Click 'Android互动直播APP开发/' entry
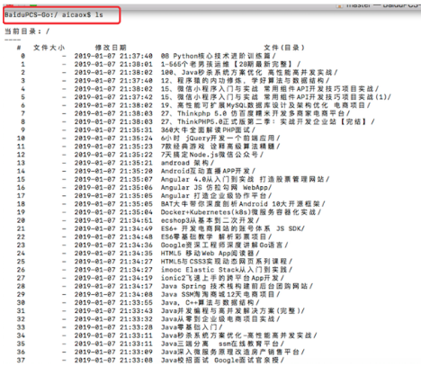The image size is (421, 366). [208, 171]
